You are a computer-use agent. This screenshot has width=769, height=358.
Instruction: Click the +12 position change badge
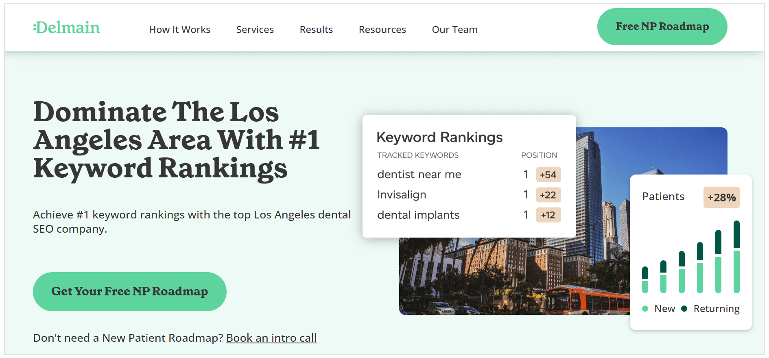coord(548,215)
